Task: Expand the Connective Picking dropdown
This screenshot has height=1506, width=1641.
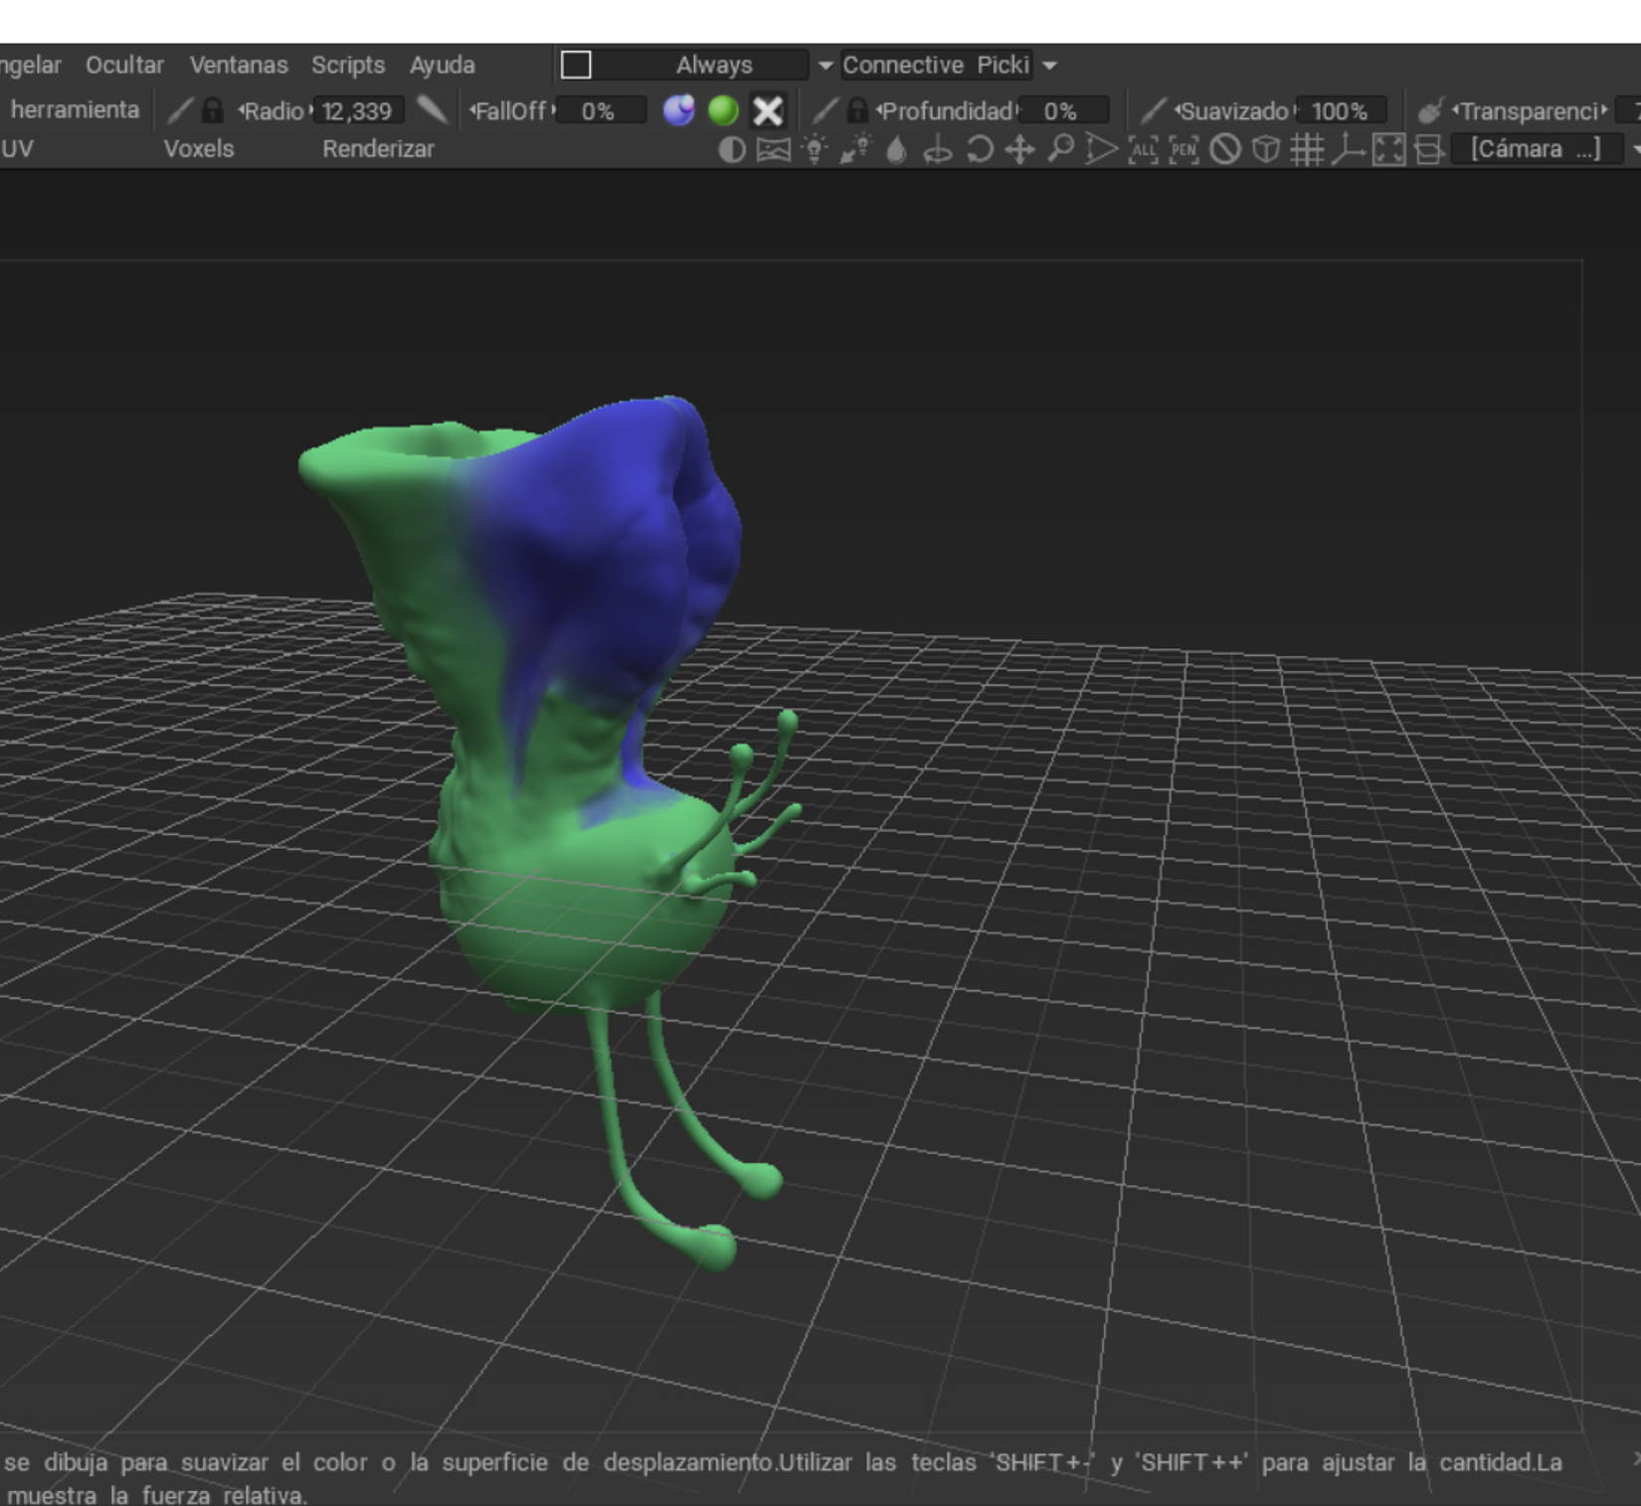Action: (x=937, y=65)
